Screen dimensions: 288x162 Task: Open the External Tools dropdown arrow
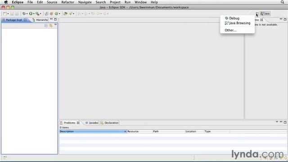coord(40,14)
